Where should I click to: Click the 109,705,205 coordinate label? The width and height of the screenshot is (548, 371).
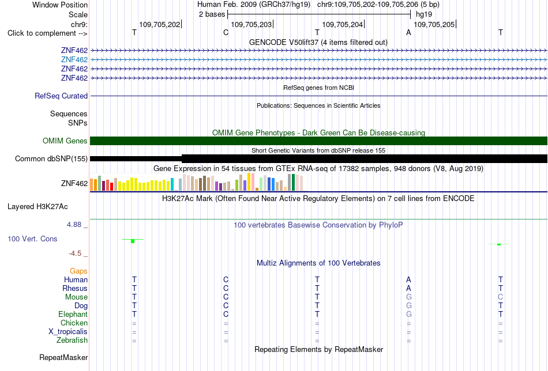pyautogui.click(x=434, y=25)
